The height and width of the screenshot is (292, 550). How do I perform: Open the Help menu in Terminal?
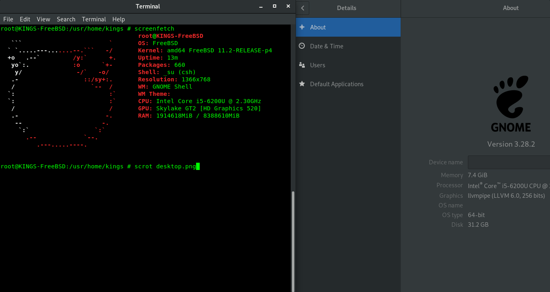tap(118, 19)
